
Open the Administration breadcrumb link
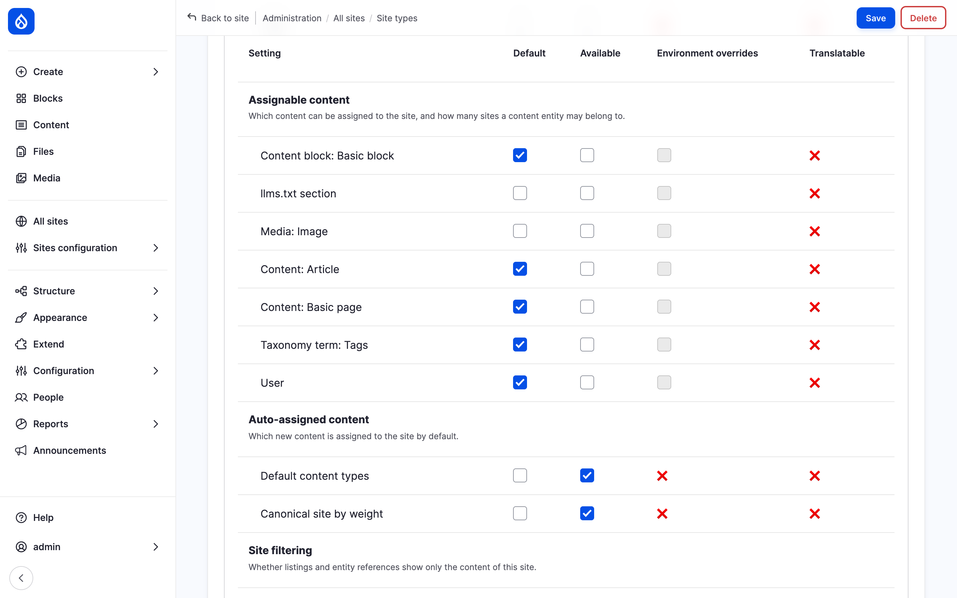(292, 18)
